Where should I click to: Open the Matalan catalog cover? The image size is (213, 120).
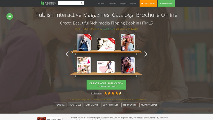click(106, 67)
